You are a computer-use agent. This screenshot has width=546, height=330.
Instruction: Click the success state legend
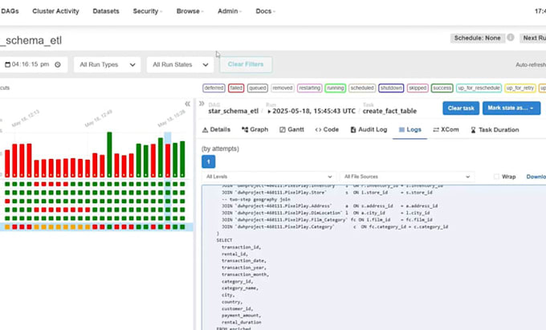[442, 88]
